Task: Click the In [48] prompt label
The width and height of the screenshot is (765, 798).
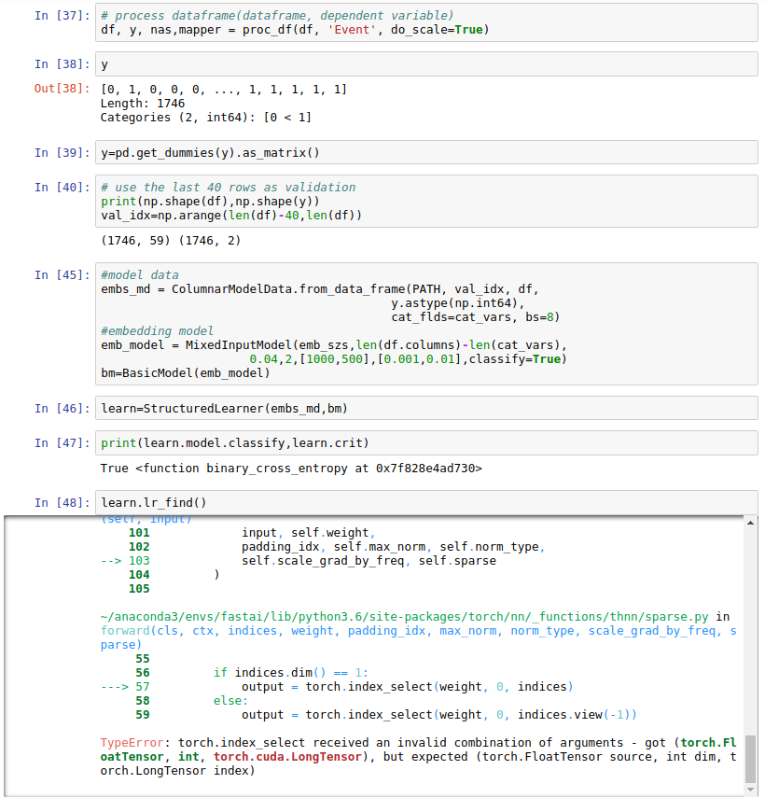Action: tap(63, 502)
